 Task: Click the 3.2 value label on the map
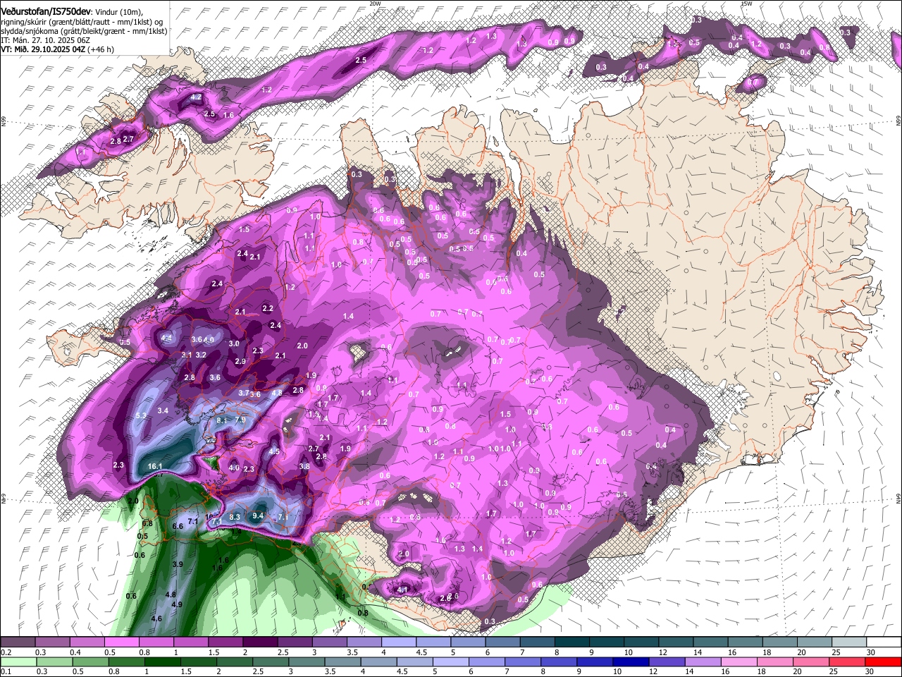(201, 355)
